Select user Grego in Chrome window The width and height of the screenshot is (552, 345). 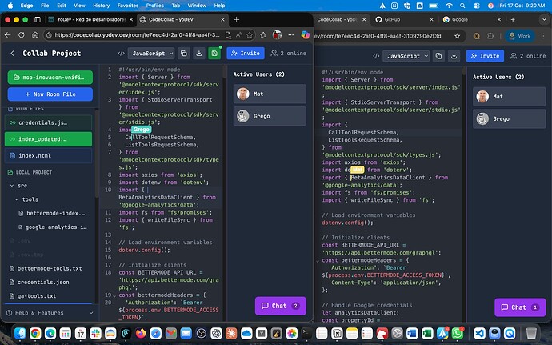pyautogui.click(x=509, y=118)
